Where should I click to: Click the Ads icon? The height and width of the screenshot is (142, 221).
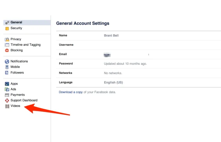click(7, 89)
